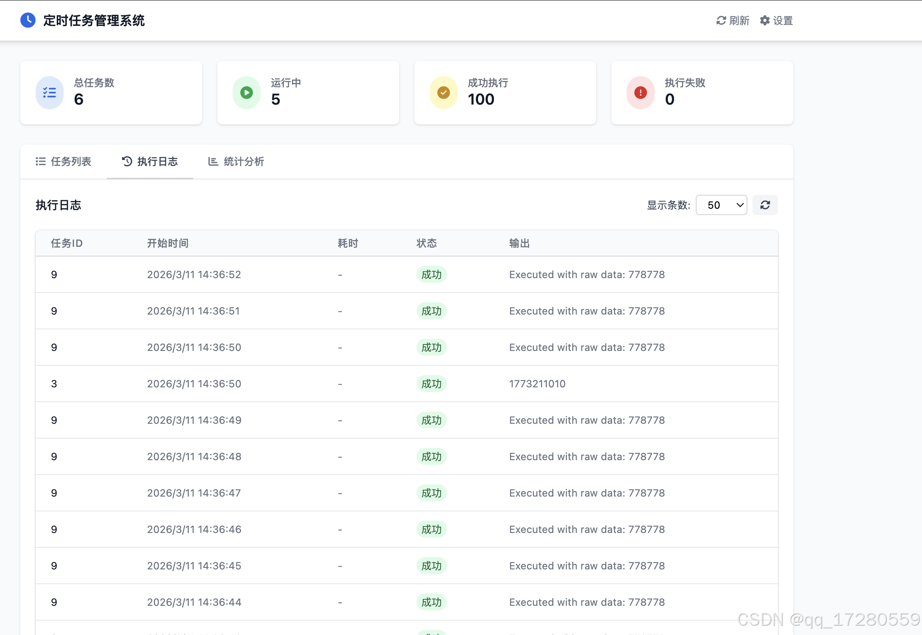Click the red alert icon for 执行失败

tap(641, 93)
